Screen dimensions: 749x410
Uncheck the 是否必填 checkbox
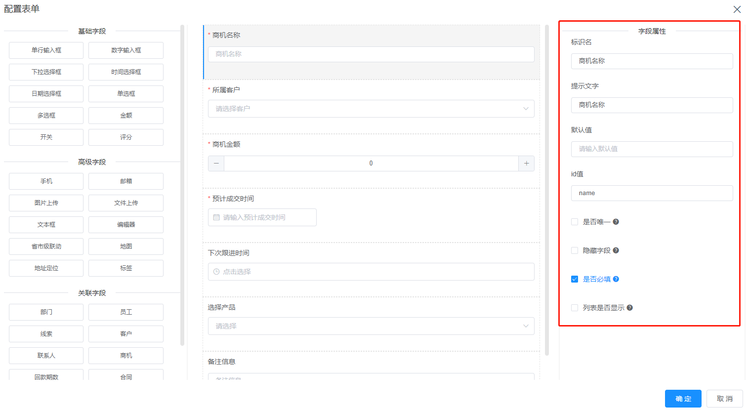(x=575, y=279)
